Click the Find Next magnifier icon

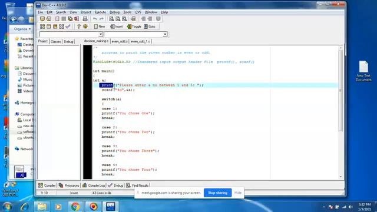[x=124, y=19]
